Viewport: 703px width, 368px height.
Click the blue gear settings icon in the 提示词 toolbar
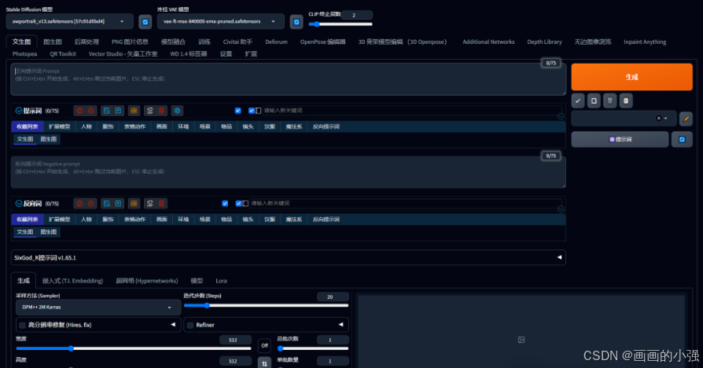pyautogui.click(x=177, y=111)
